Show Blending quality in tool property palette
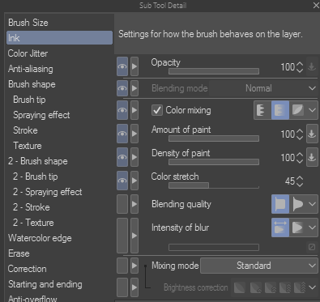Viewport: 320px width, 302px height. [122, 204]
